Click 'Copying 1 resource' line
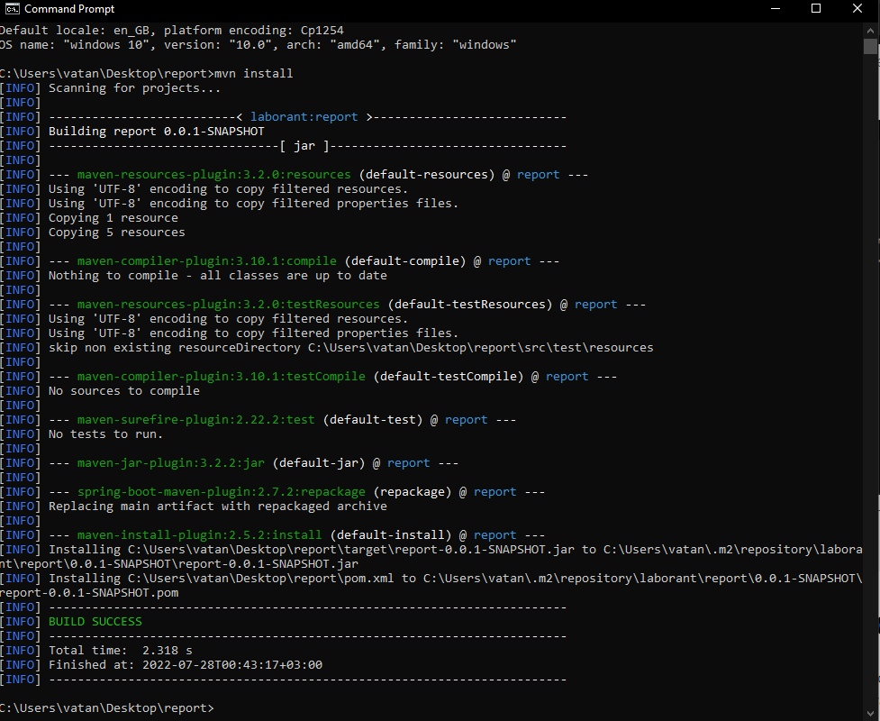The width and height of the screenshot is (880, 721). 113,218
